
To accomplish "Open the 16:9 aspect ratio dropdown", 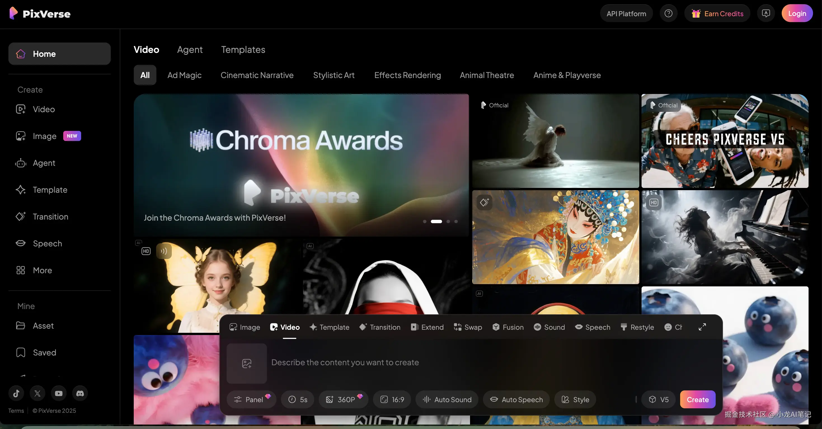I will pos(392,399).
